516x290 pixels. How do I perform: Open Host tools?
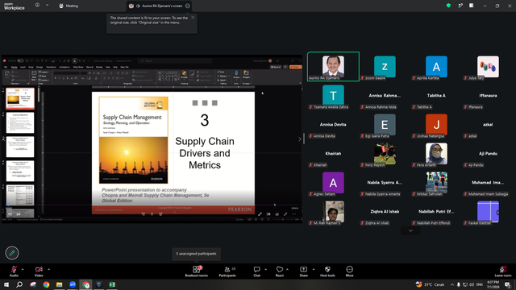(327, 271)
